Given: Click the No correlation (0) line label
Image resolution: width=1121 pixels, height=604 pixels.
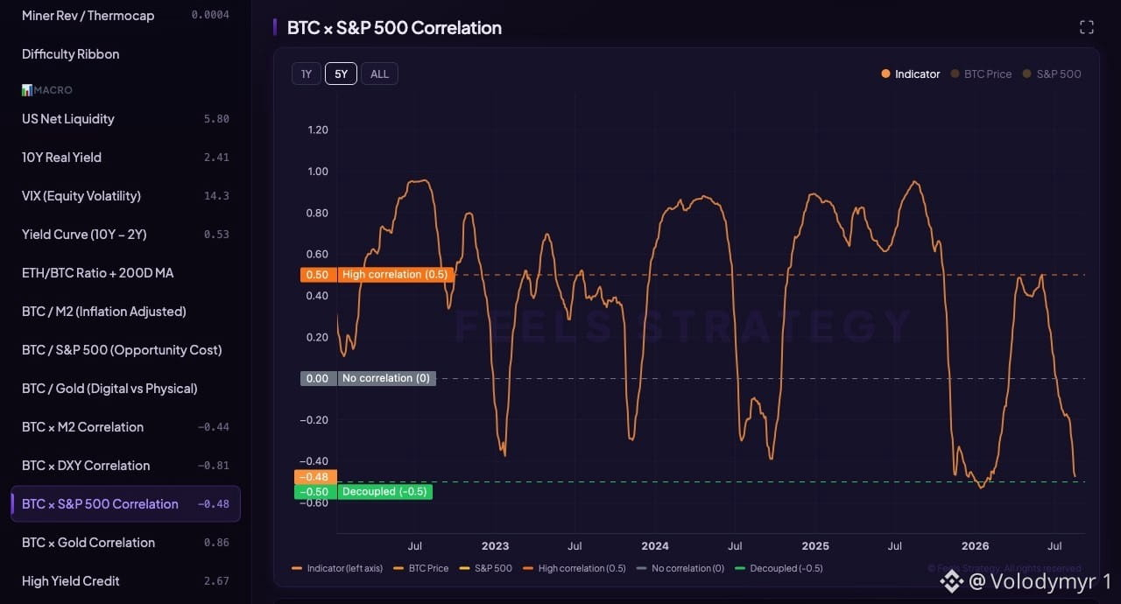Looking at the screenshot, I should tap(386, 378).
